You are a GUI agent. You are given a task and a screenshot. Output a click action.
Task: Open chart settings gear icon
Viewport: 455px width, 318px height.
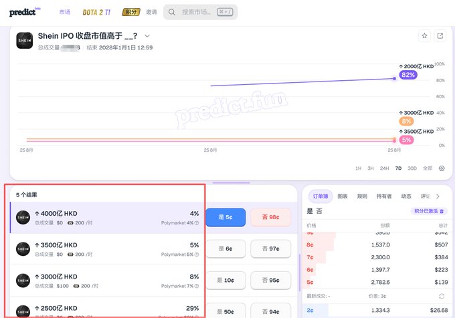pyautogui.click(x=442, y=168)
